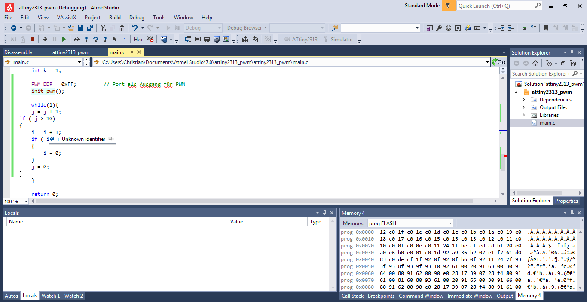587x302 pixels.
Task: Select main.c in Solution Explorer
Action: click(x=547, y=123)
